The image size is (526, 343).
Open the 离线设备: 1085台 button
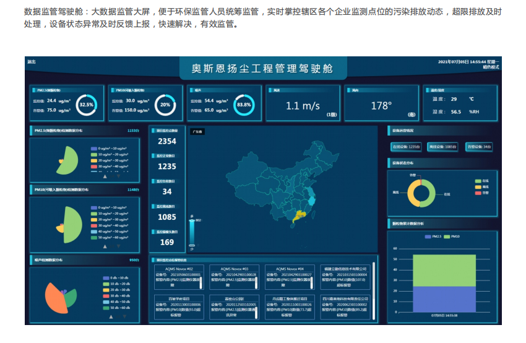click(442, 147)
